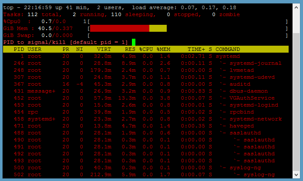Screen dimensions: 303x181
Task: Click the %CPU column header
Action: pyautogui.click(x=146, y=49)
